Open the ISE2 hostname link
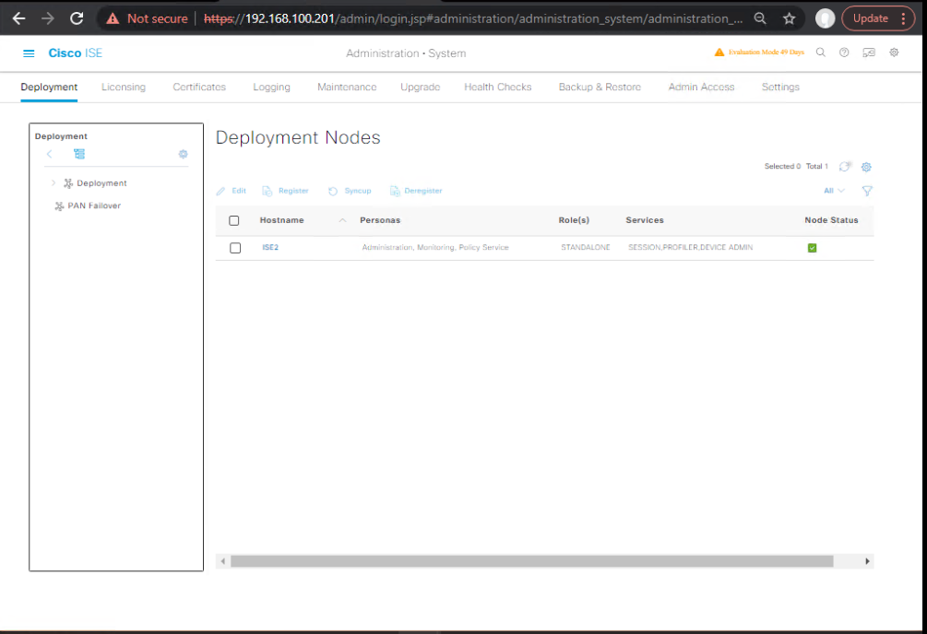The height and width of the screenshot is (634, 927). (x=270, y=248)
